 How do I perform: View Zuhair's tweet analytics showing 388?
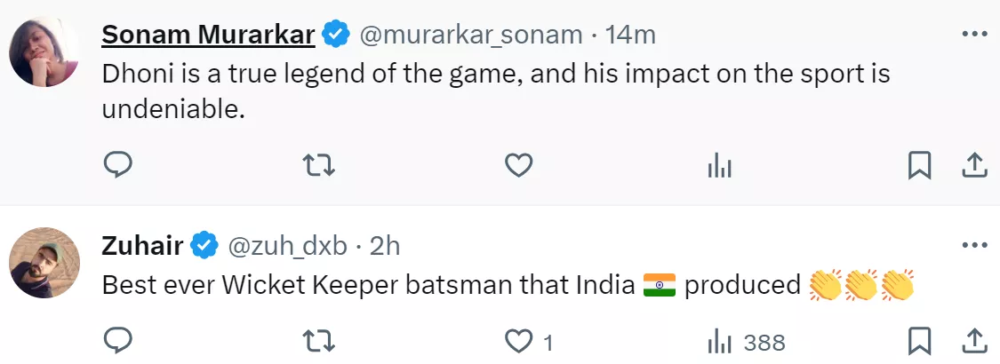718,341
